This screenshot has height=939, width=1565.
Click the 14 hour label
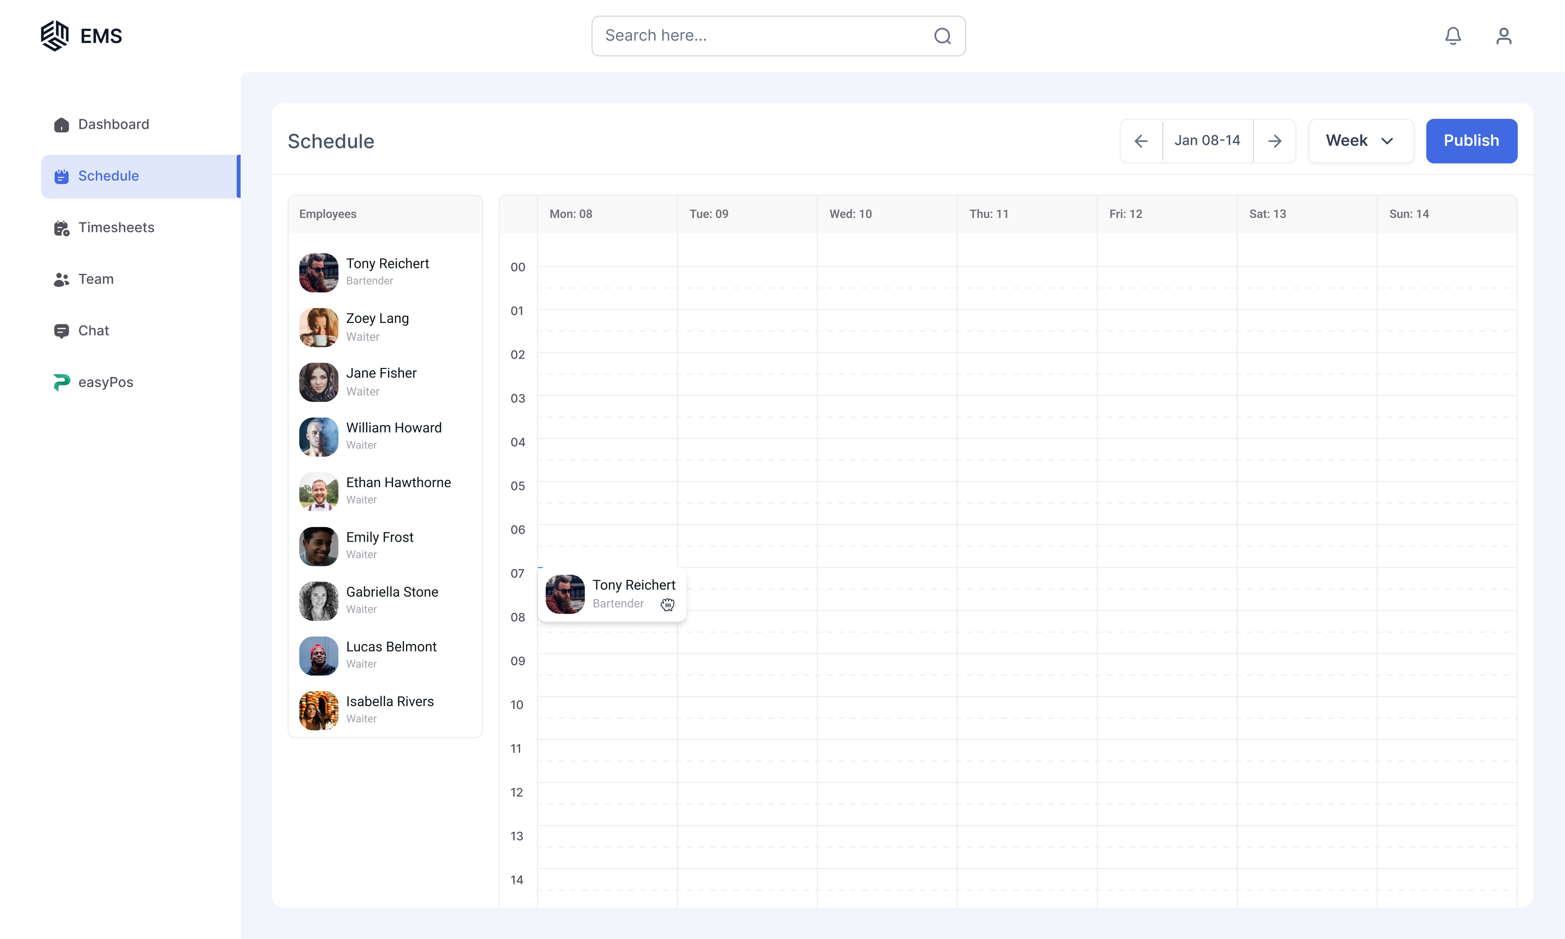tap(517, 880)
